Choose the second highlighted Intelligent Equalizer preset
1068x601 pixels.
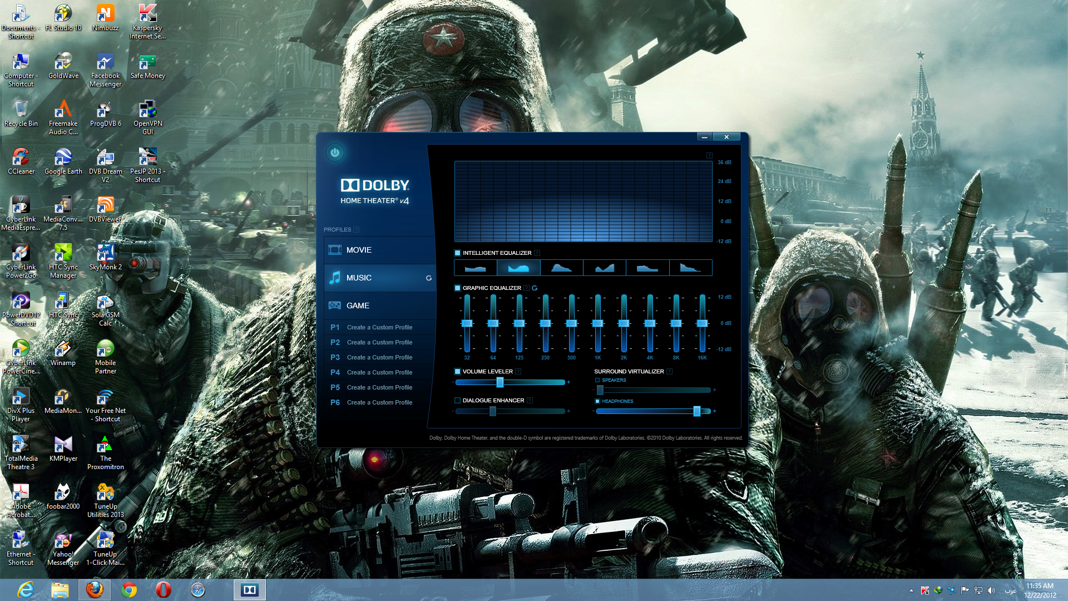coord(518,268)
